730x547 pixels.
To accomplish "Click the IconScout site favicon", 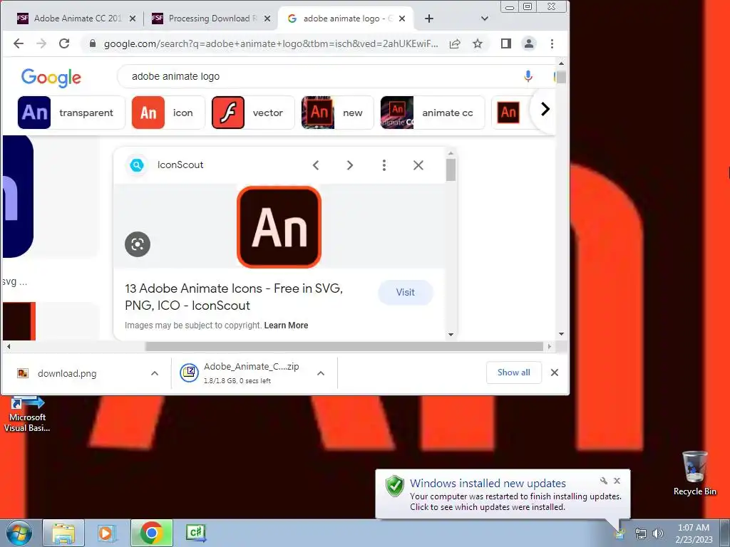I will tap(137, 165).
